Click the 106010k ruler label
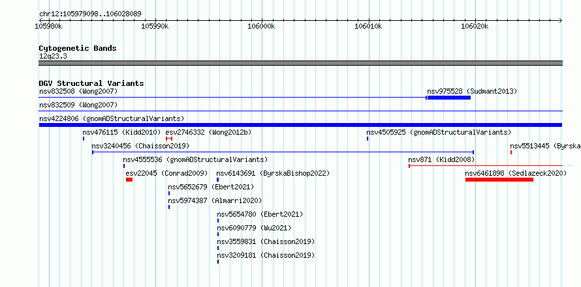Image resolution: width=581 pixels, height=287 pixels. pos(368,26)
